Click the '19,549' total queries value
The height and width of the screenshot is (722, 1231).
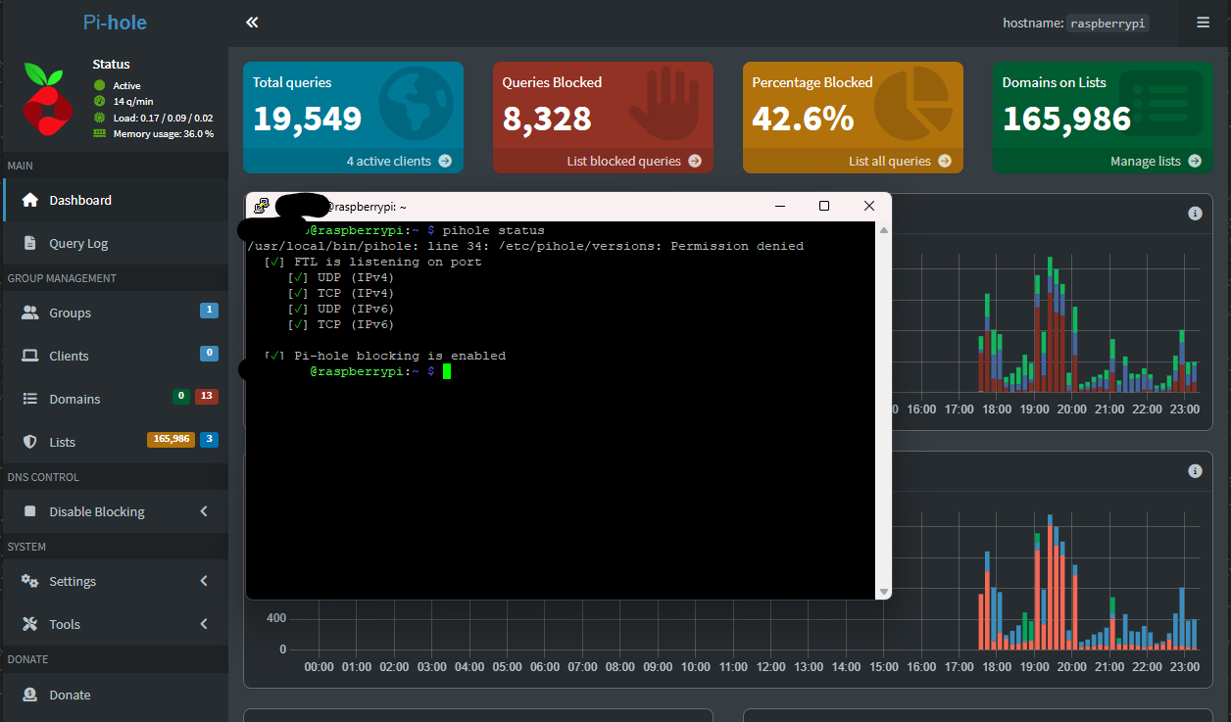pyautogui.click(x=307, y=119)
